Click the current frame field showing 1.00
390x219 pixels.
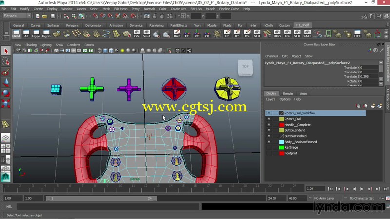(315, 189)
